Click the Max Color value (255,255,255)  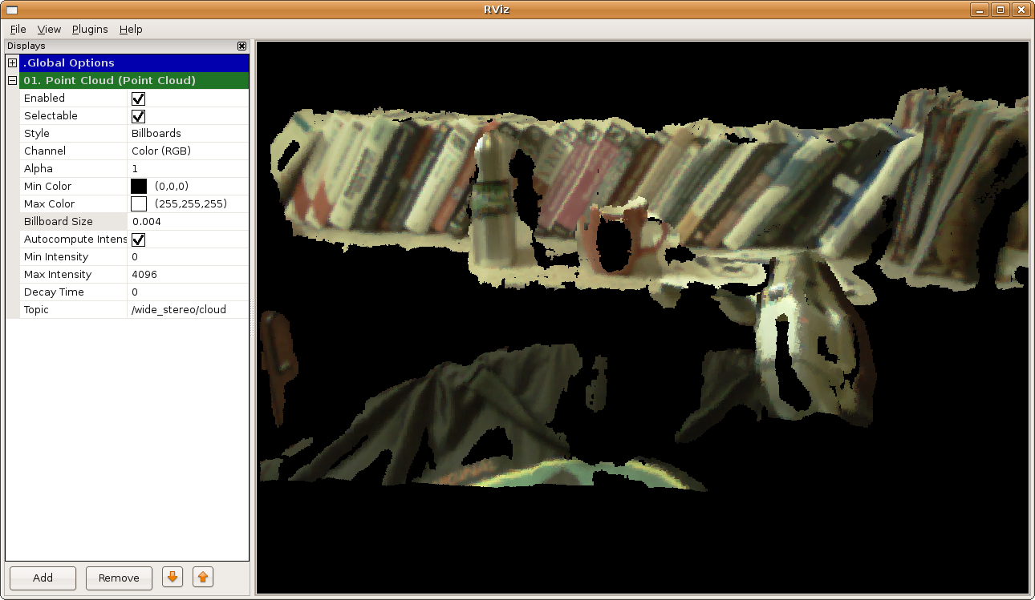191,203
